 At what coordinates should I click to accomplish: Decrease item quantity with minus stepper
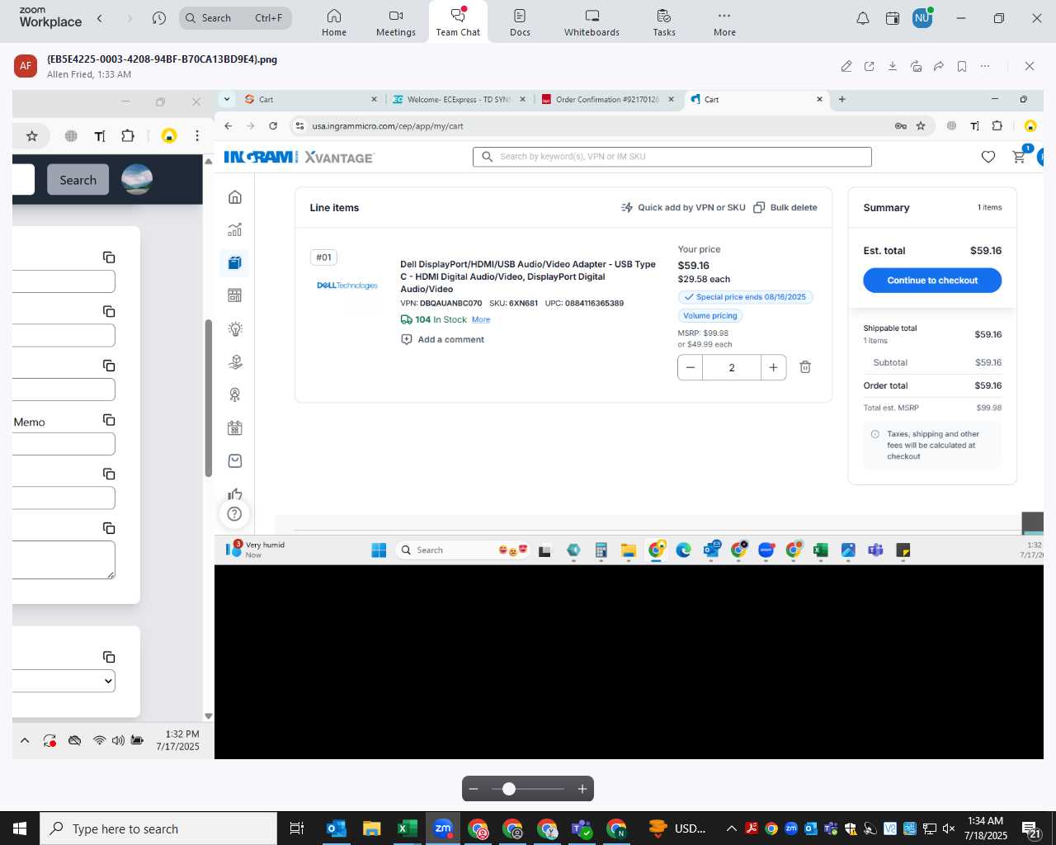pyautogui.click(x=691, y=367)
